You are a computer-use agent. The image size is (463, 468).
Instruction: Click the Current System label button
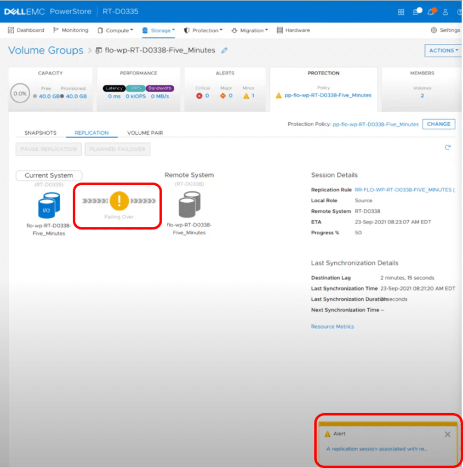tap(49, 175)
